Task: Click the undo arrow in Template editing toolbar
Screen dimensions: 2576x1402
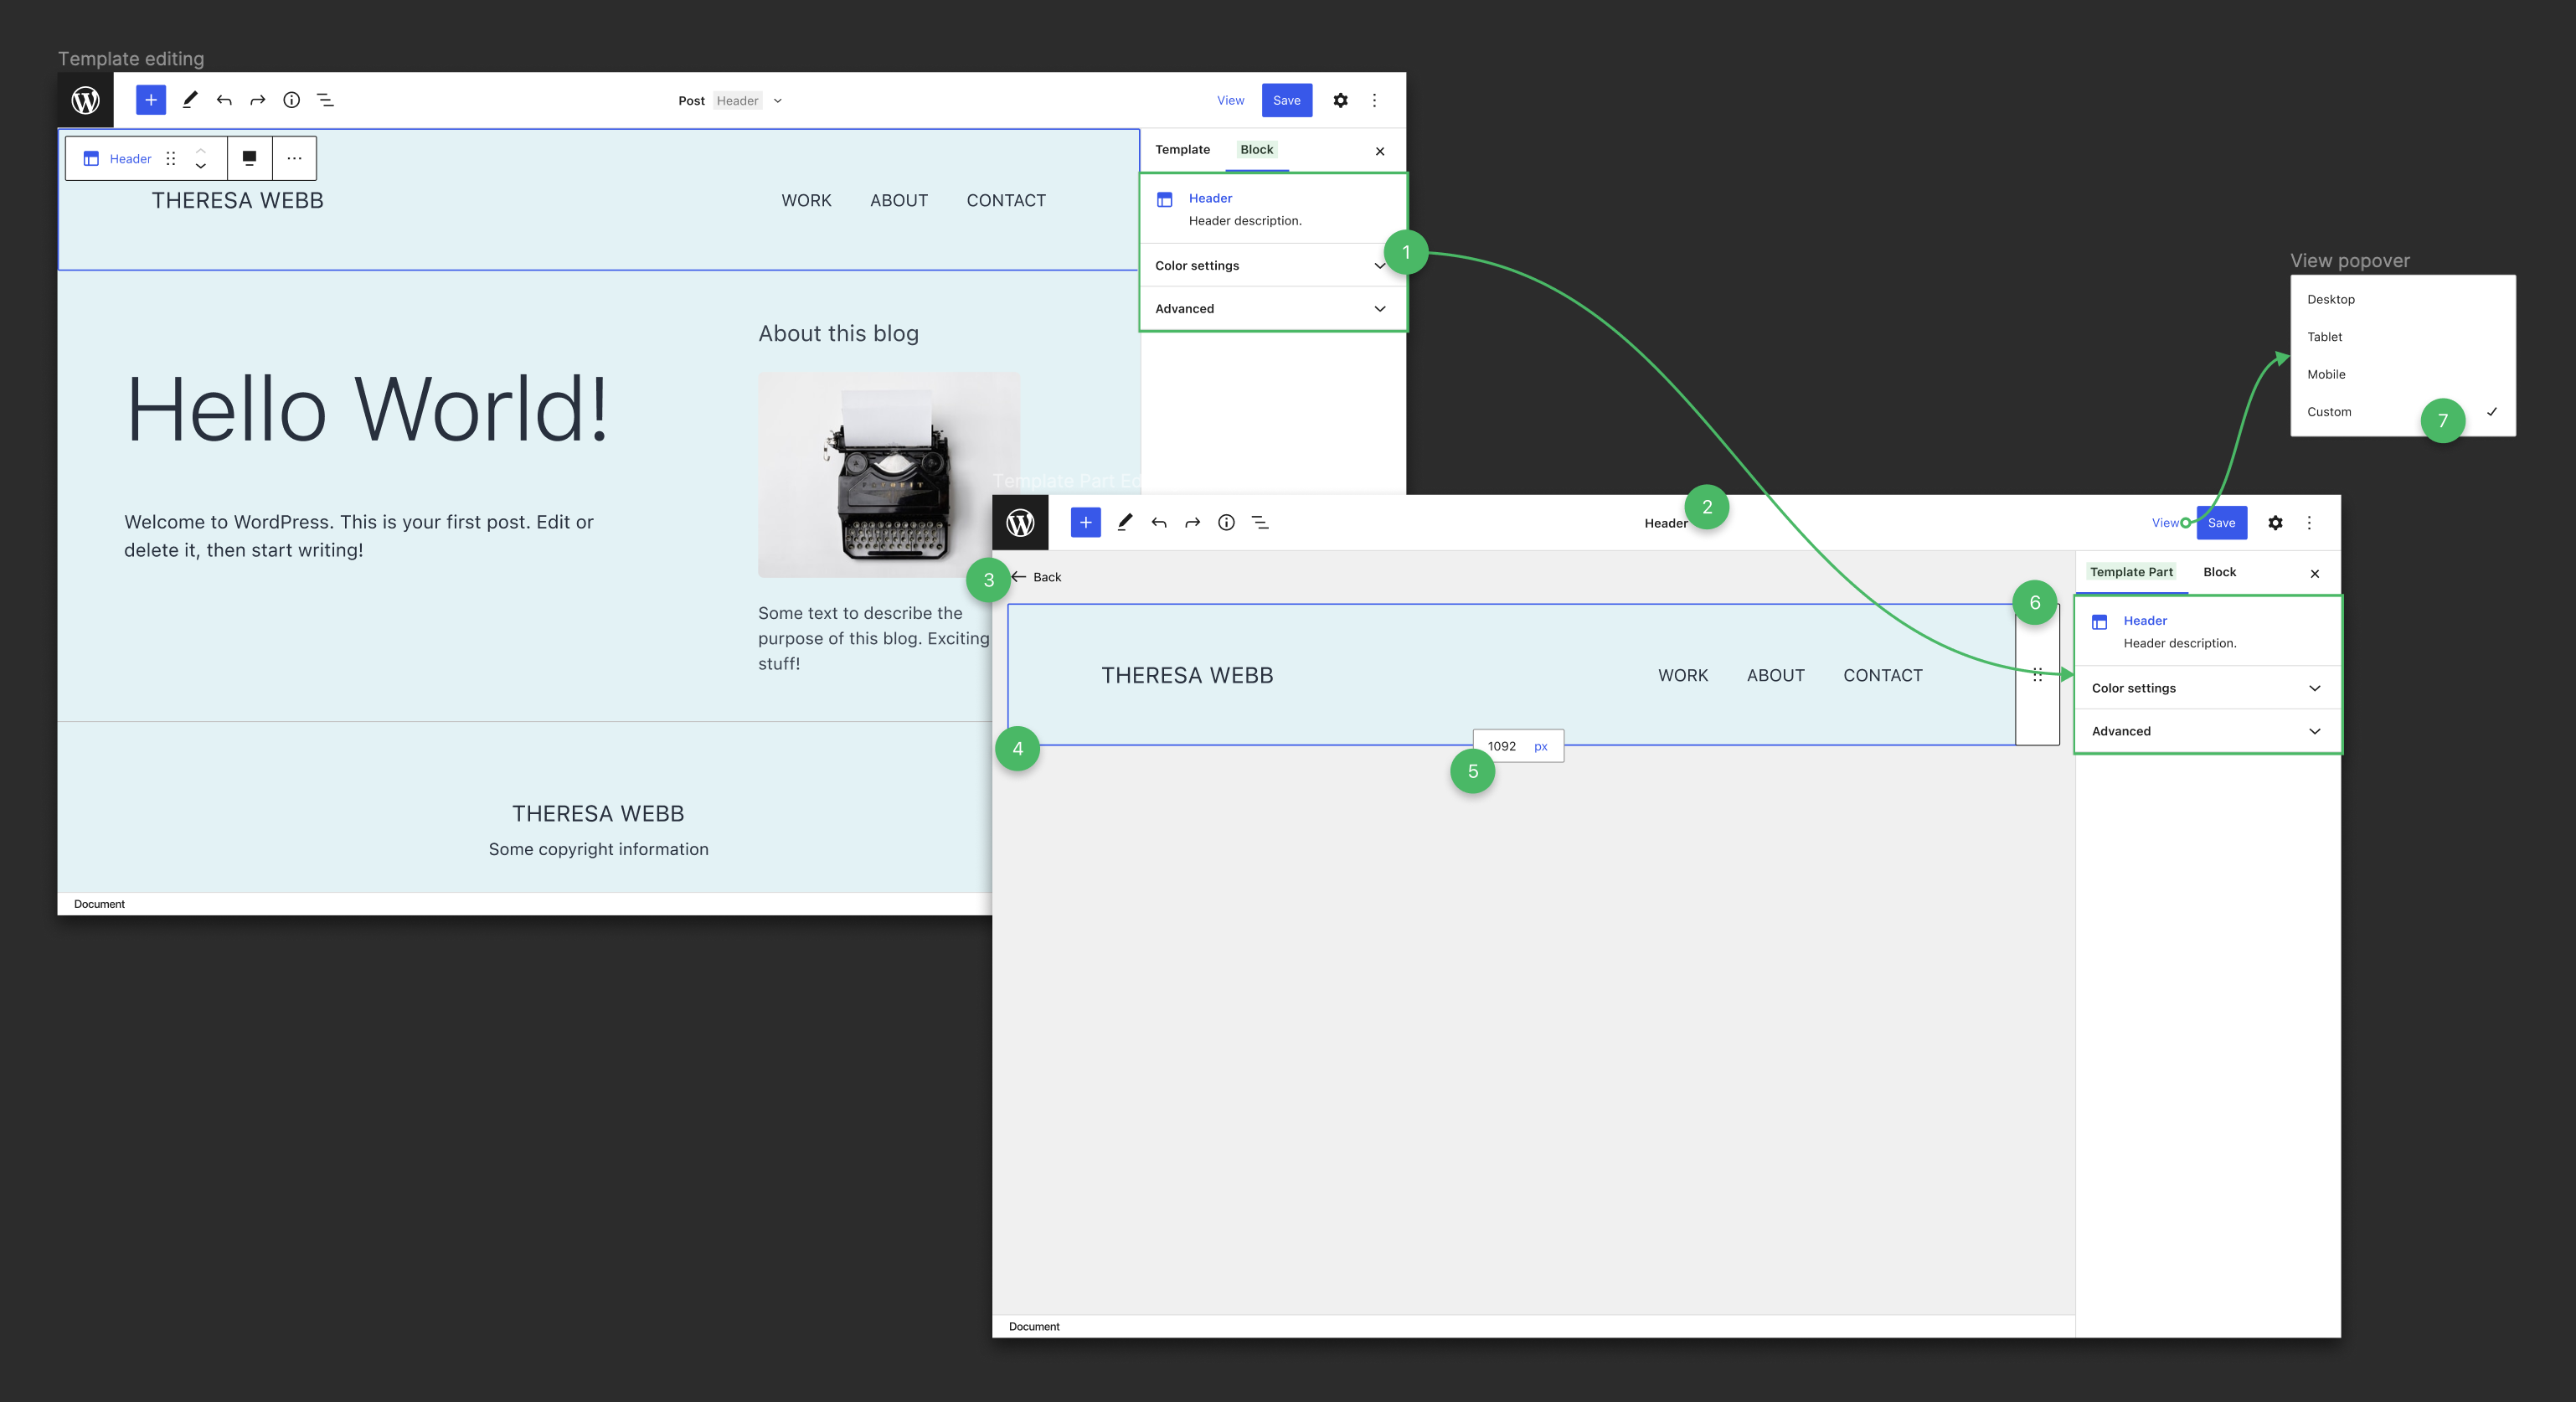Action: pyautogui.click(x=224, y=100)
